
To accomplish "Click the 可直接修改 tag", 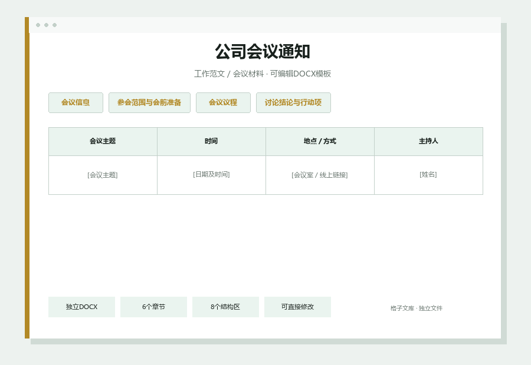I will coord(297,307).
